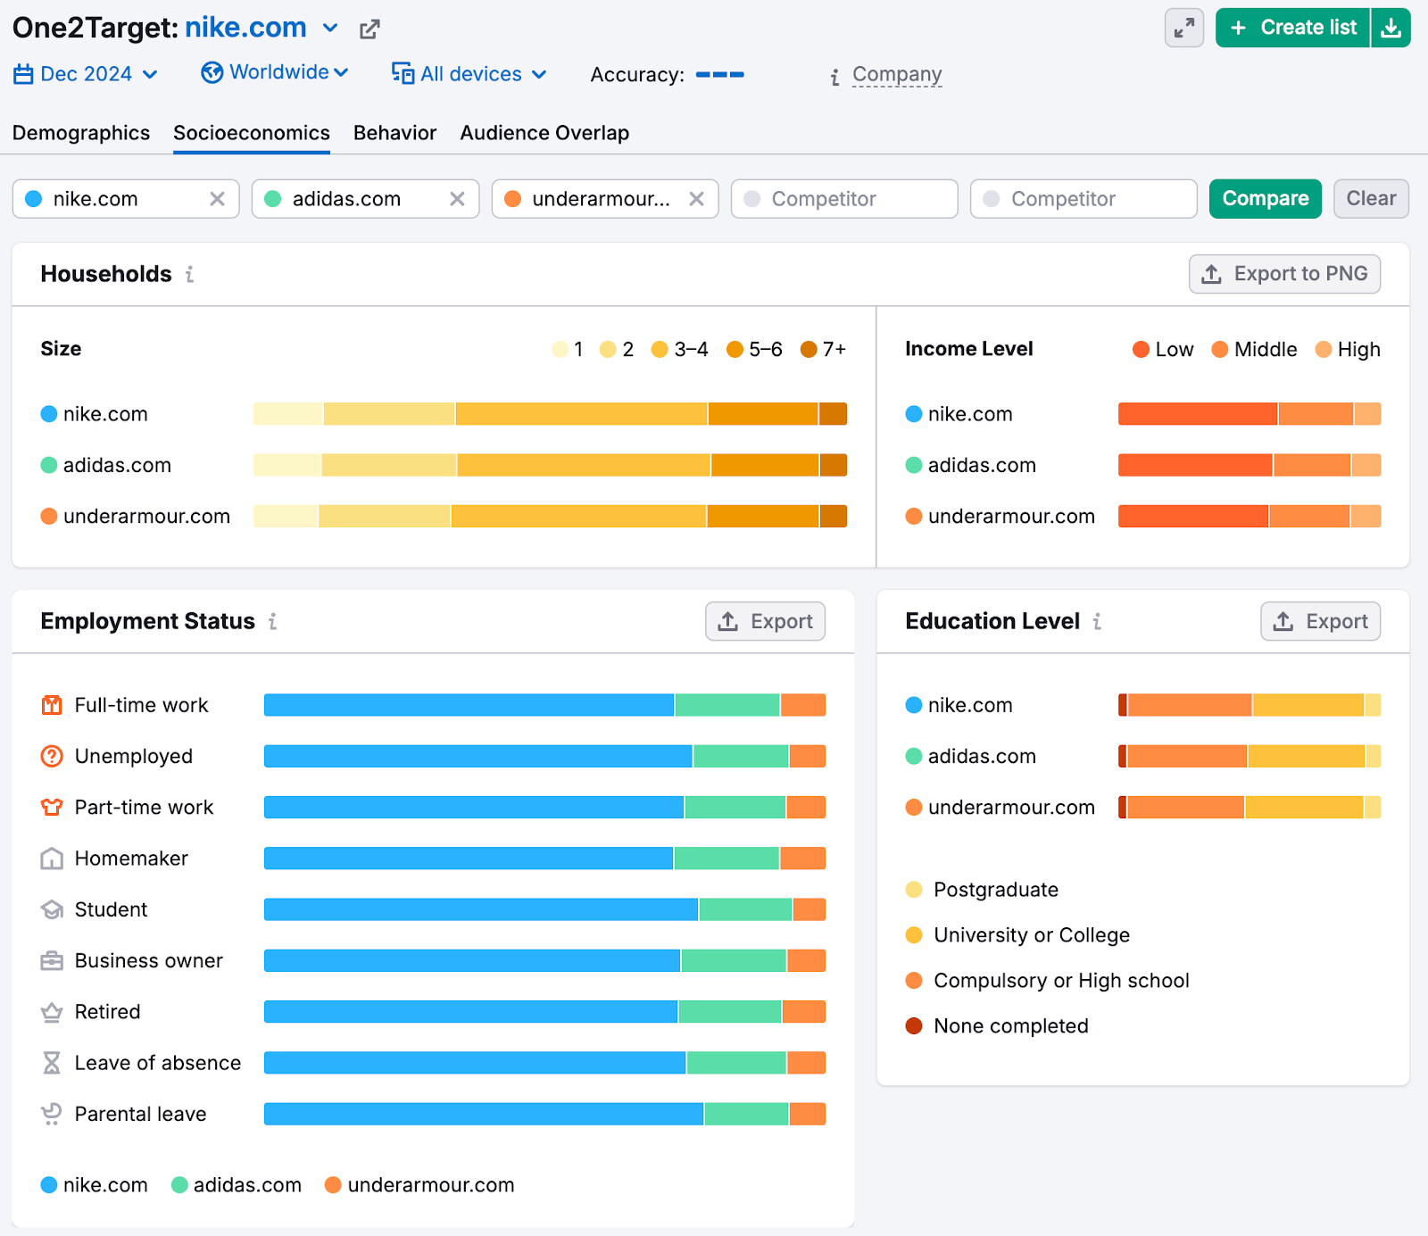Click the expand fullscreen icon
Image resolution: width=1428 pixels, height=1236 pixels.
pos(1183,29)
